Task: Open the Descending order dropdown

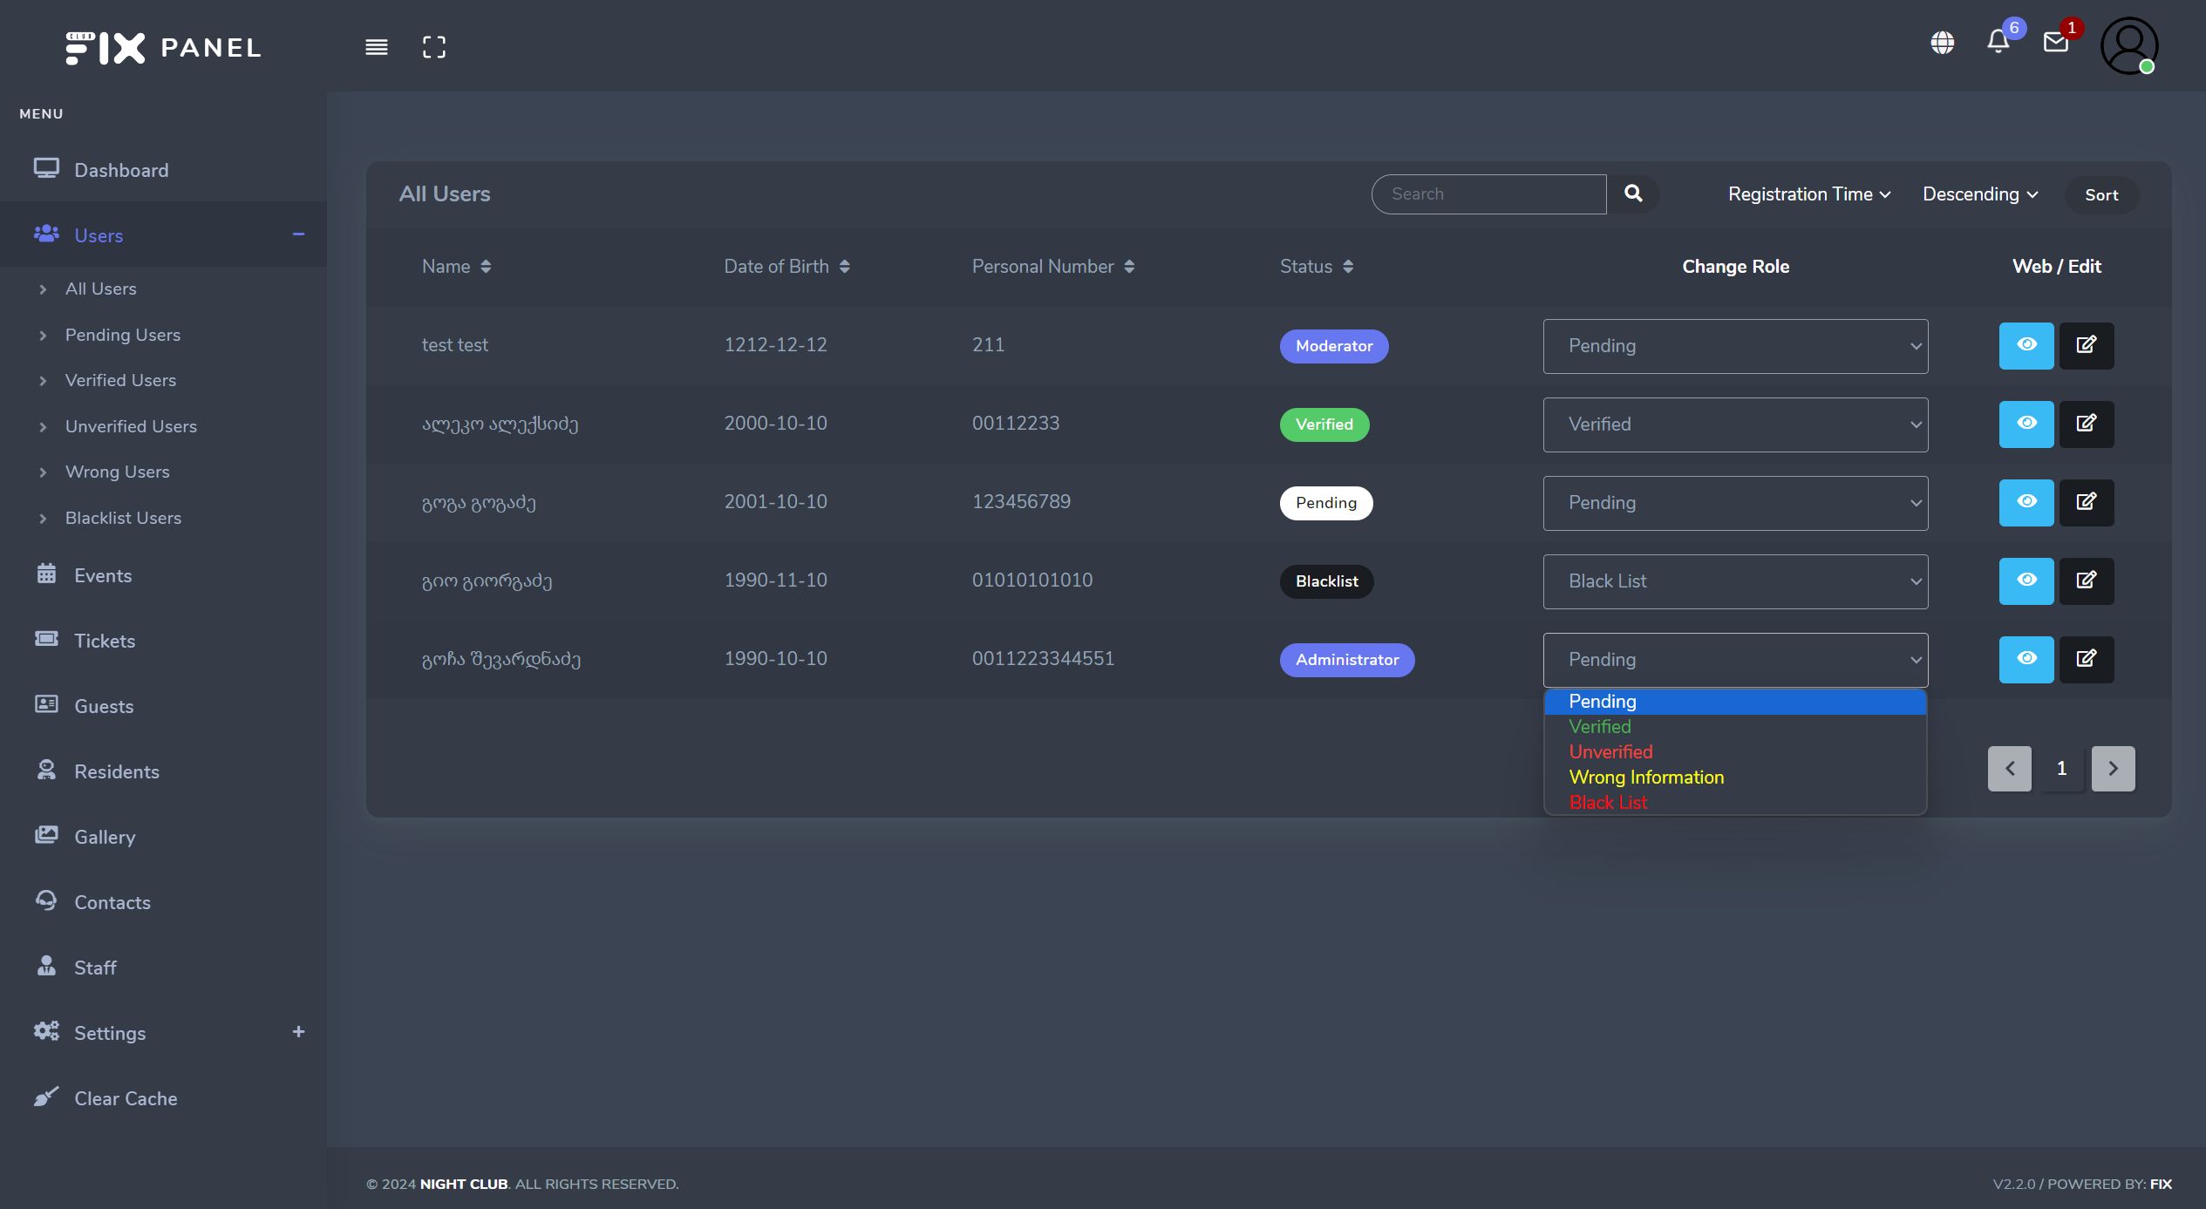Action: [x=1979, y=194]
